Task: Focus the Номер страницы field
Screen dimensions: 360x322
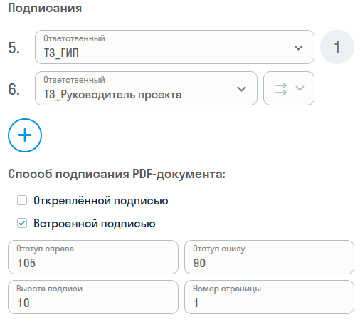Action: (x=269, y=297)
